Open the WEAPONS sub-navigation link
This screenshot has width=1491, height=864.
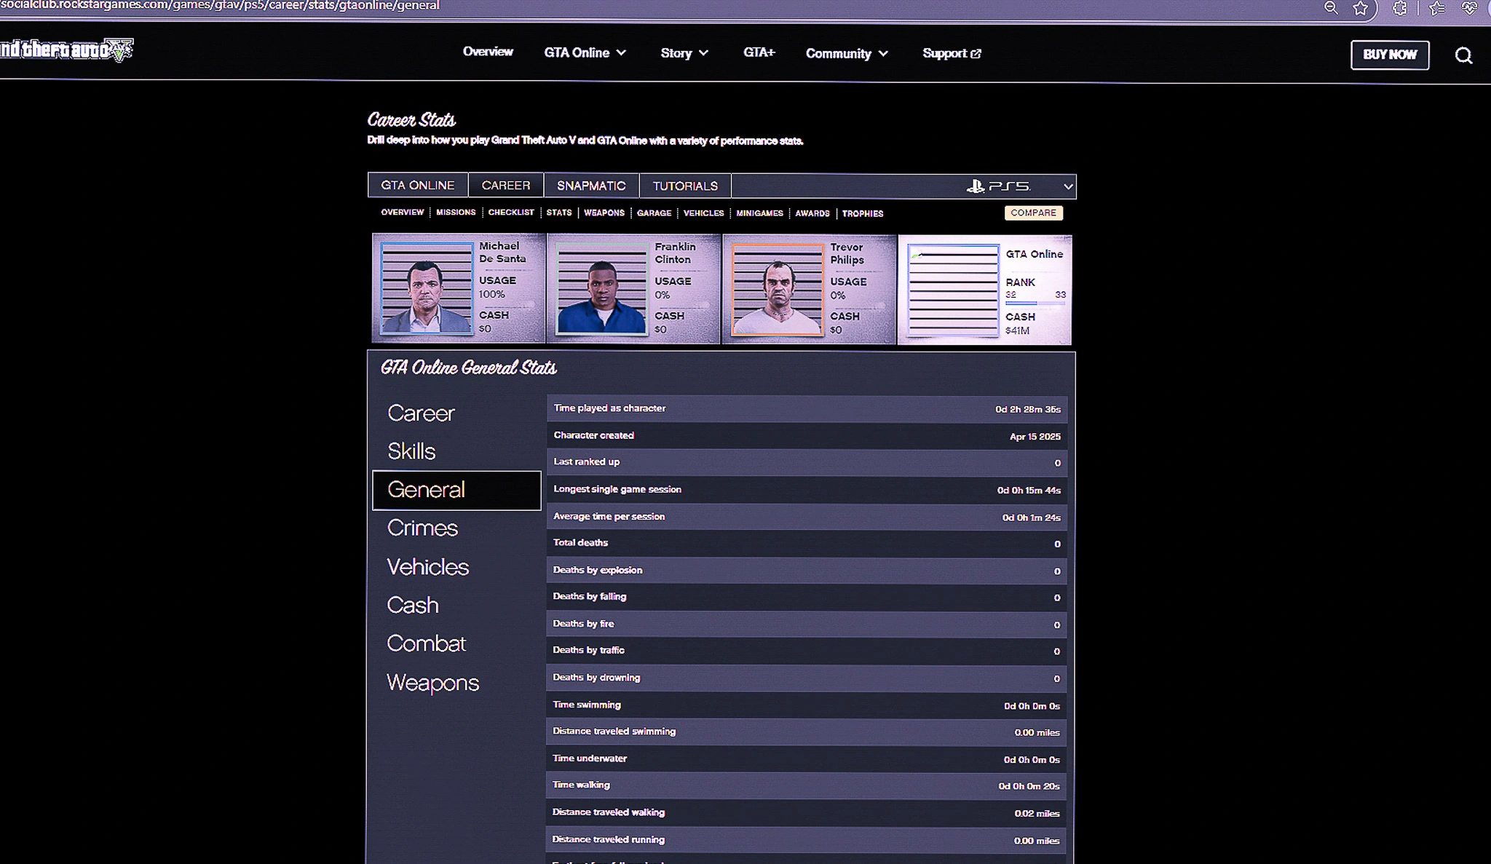coord(604,213)
